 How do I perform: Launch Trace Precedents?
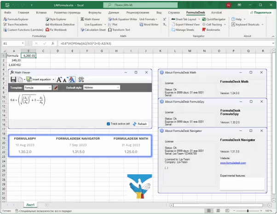[x=16, y=24]
